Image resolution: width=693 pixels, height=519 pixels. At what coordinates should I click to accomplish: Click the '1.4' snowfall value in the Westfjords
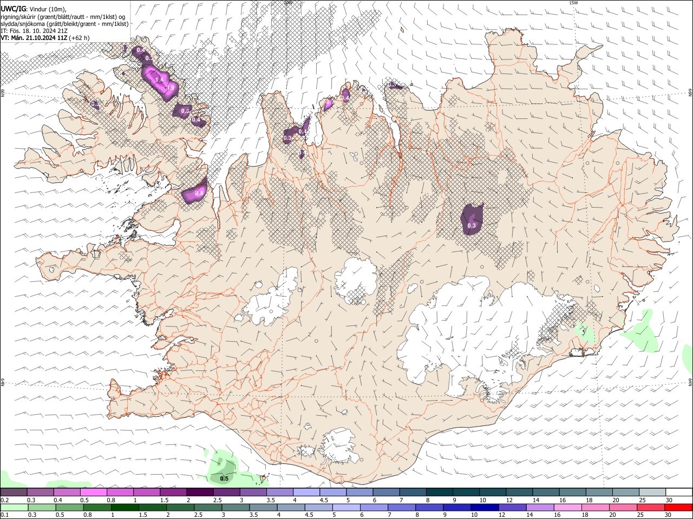[x=159, y=80]
